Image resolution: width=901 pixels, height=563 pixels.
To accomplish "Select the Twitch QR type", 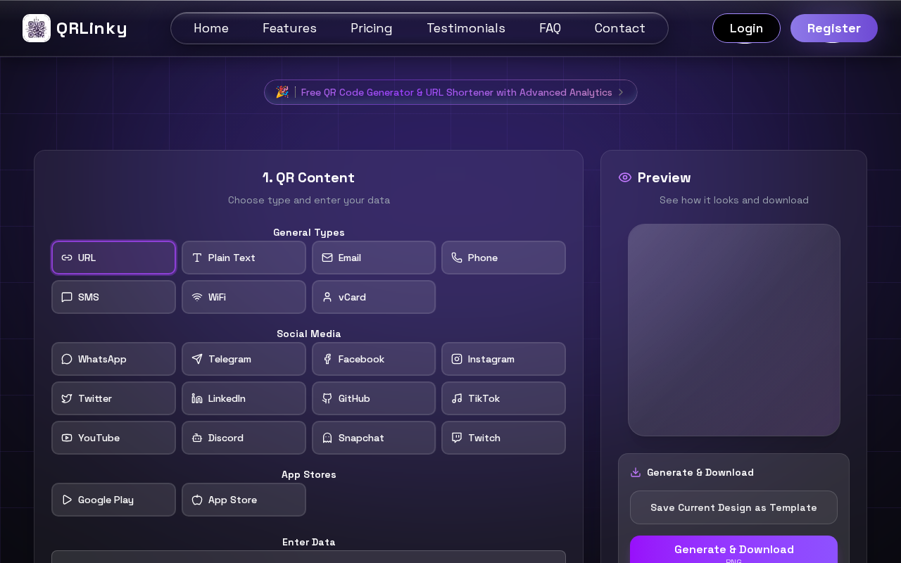I will [x=503, y=438].
